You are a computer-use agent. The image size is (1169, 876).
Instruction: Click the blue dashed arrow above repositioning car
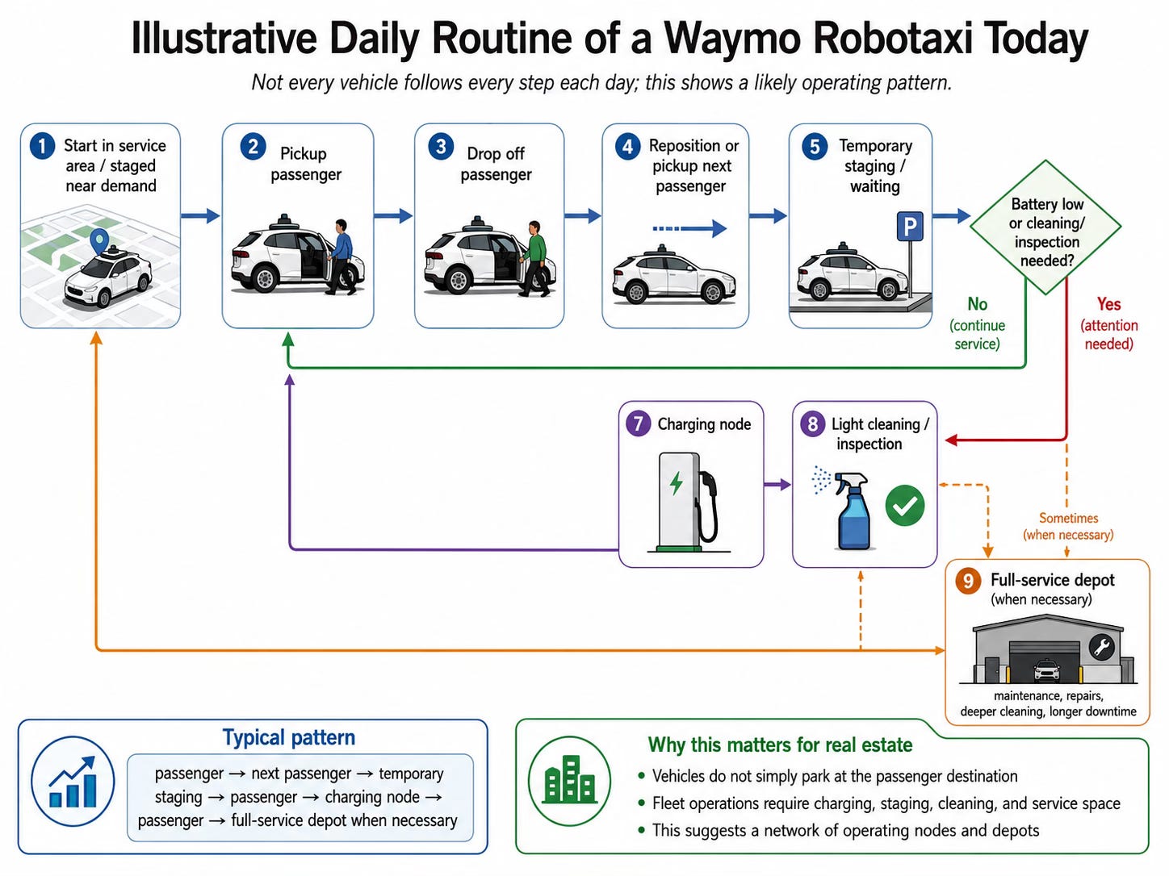point(689,229)
